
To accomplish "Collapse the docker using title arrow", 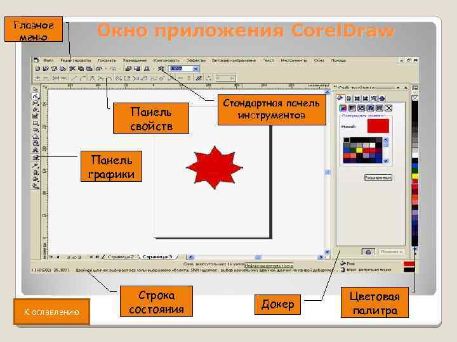I will pyautogui.click(x=398, y=87).
